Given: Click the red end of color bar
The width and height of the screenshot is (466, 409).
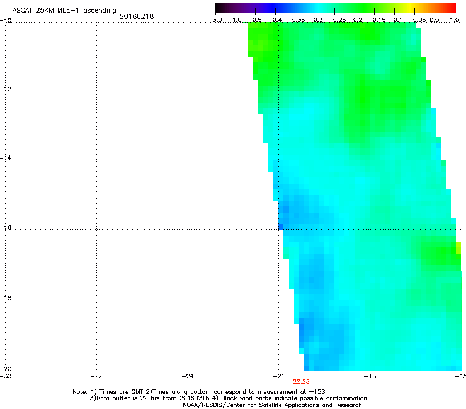Looking at the screenshot, I should coord(452,8).
